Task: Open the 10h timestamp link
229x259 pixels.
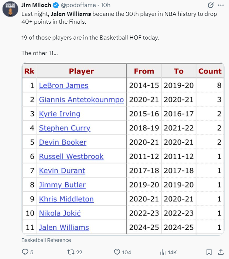Action: 106,5
